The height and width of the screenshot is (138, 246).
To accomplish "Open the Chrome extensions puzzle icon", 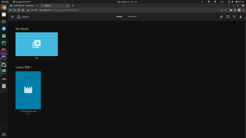I will (x=231, y=10).
